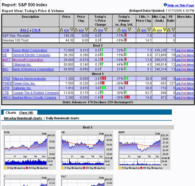Sort Mkt. Cap. ascending with up triangle
This screenshot has height=186, width=195.
click(x=154, y=30)
